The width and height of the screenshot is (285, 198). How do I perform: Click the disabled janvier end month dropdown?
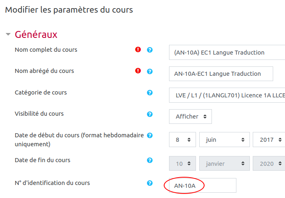(x=224, y=164)
